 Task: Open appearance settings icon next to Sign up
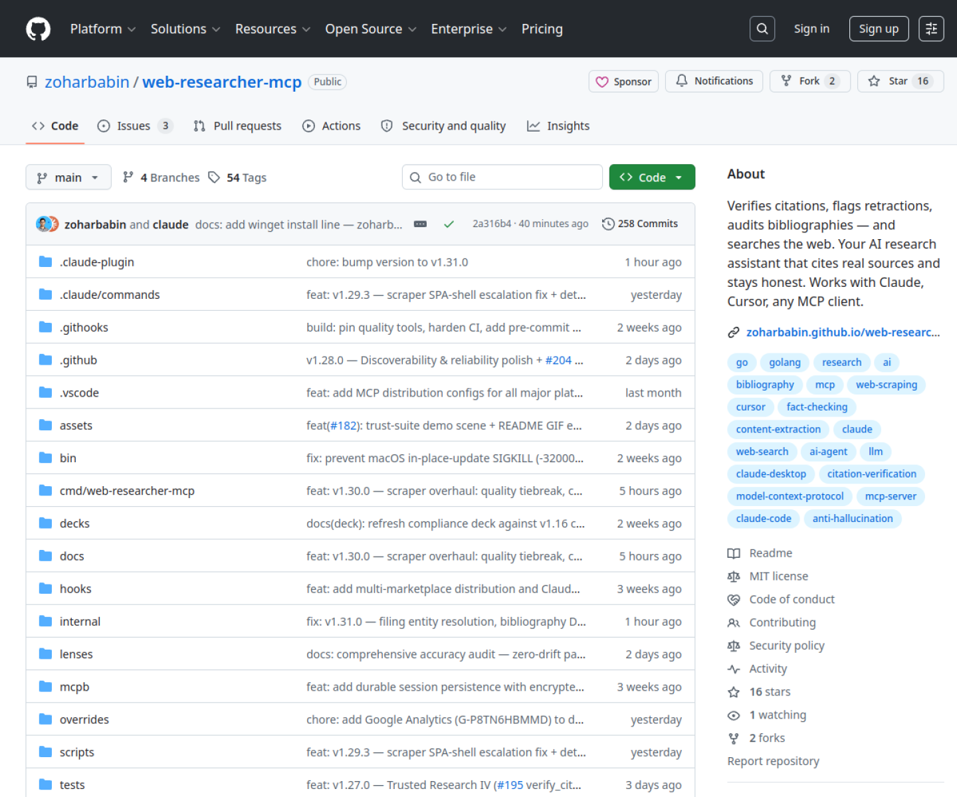(x=931, y=29)
